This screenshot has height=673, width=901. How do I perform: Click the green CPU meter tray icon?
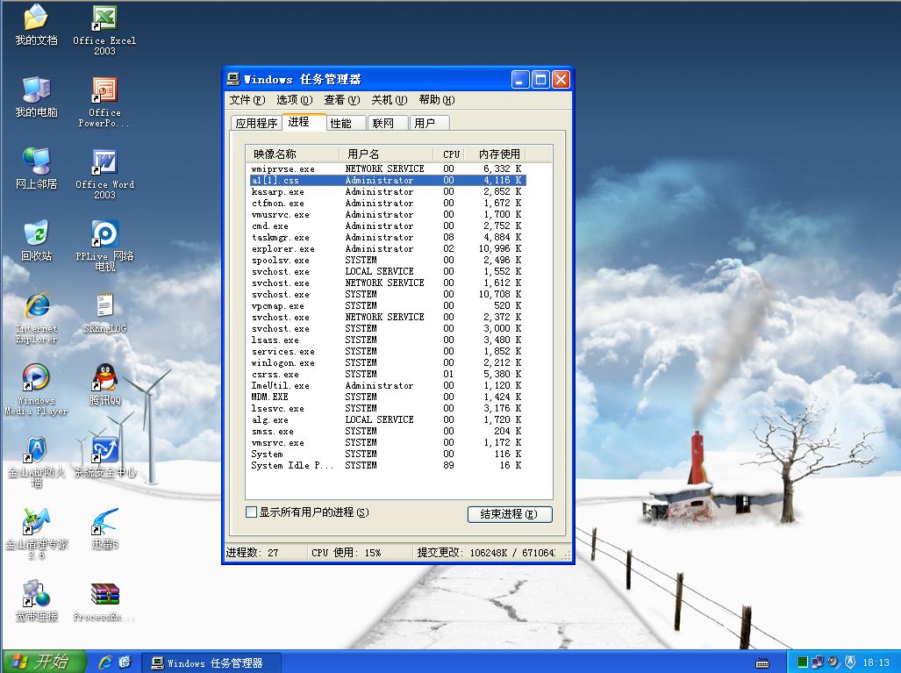pos(802,662)
